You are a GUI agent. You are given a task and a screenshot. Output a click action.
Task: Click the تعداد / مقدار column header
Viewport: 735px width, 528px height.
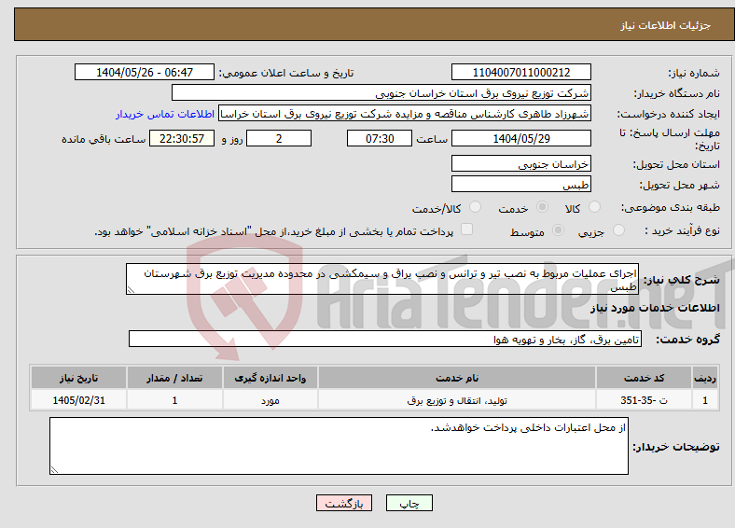(174, 378)
